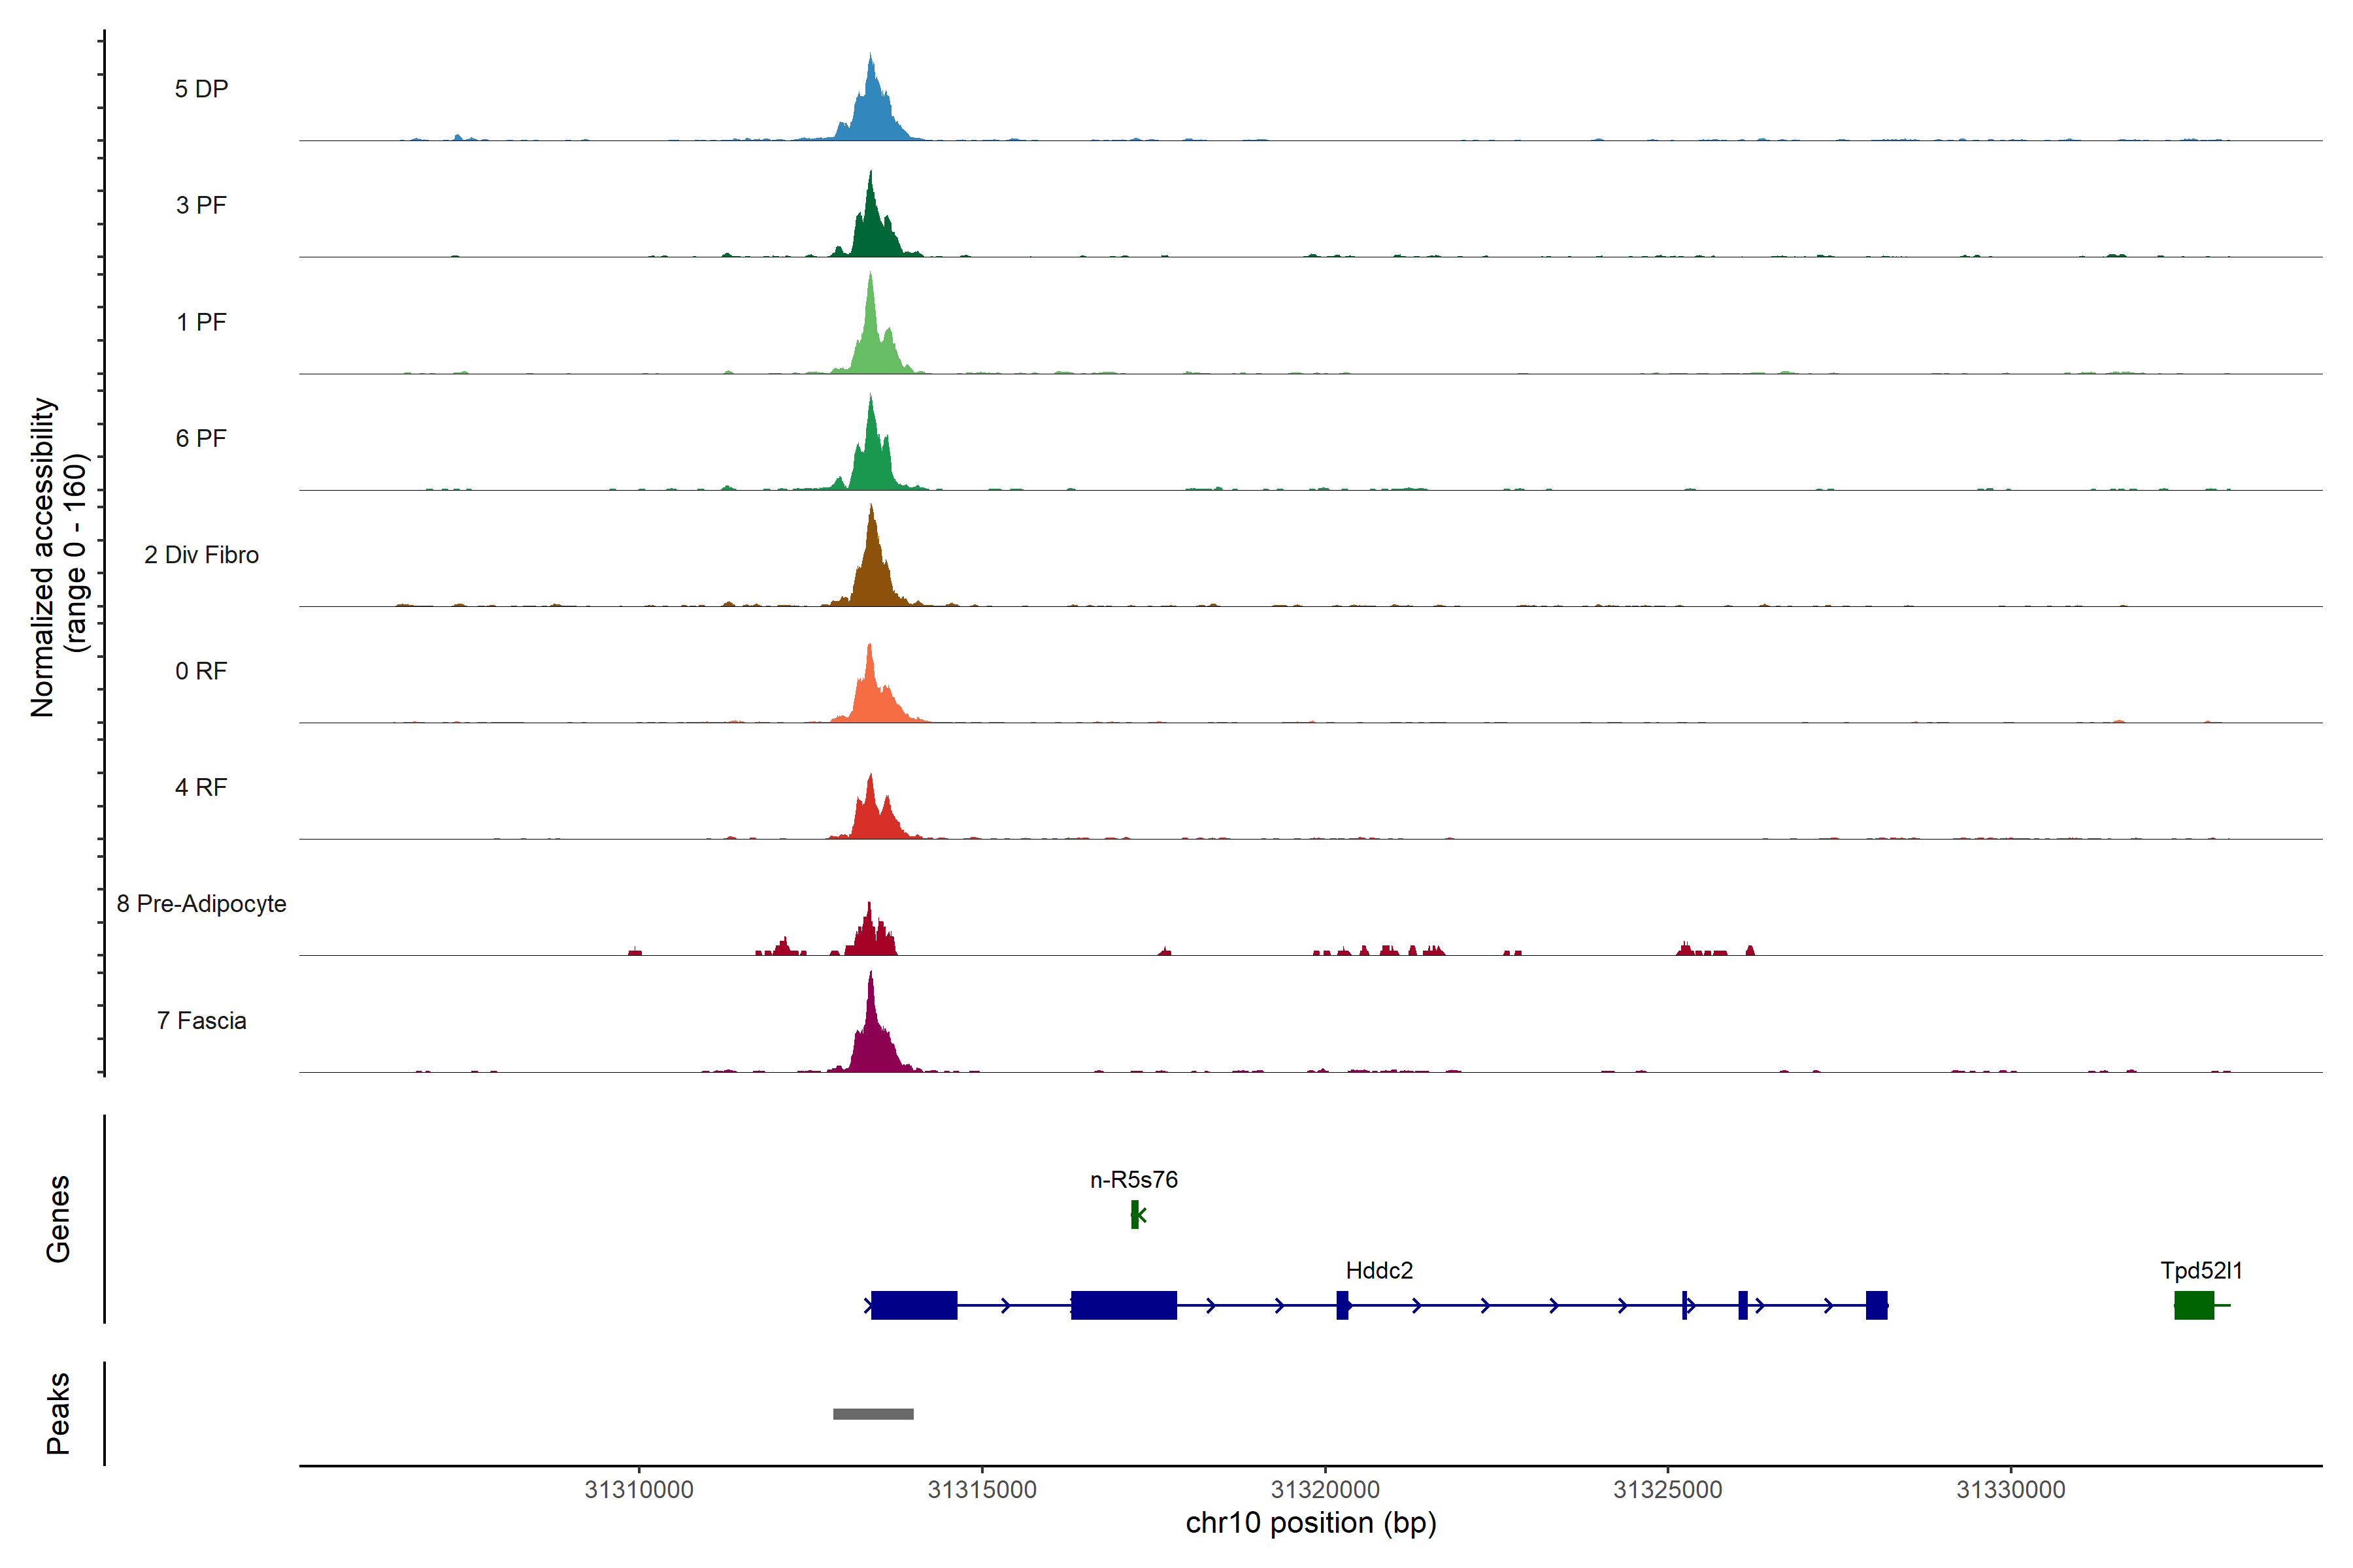Click the first large Hddc2 exon block
2353x1568 pixels.
[913, 1305]
